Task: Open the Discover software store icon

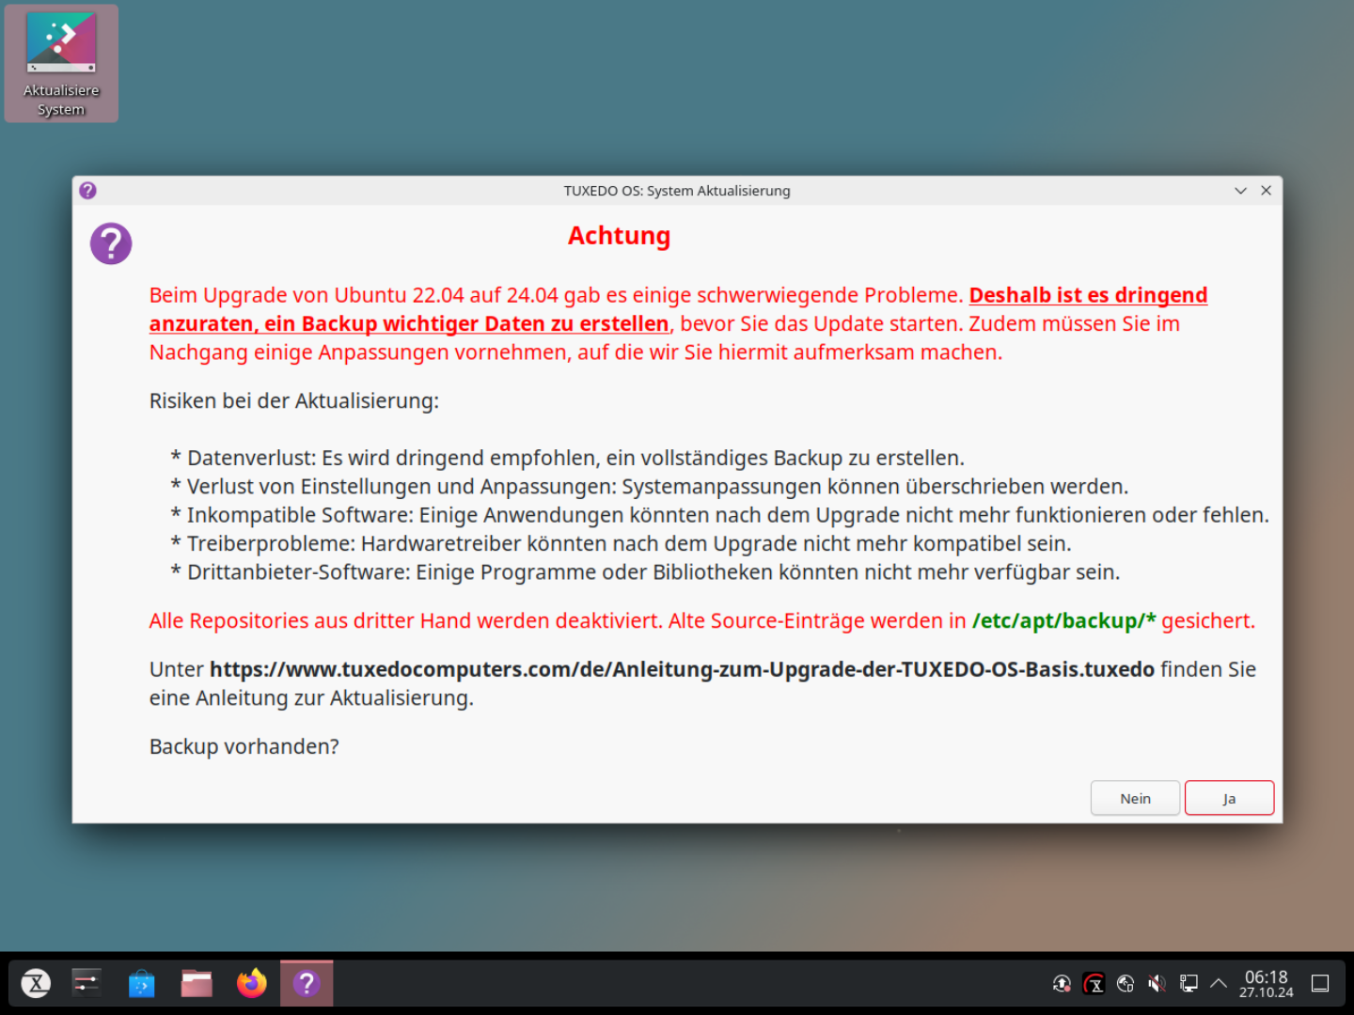Action: tap(141, 983)
